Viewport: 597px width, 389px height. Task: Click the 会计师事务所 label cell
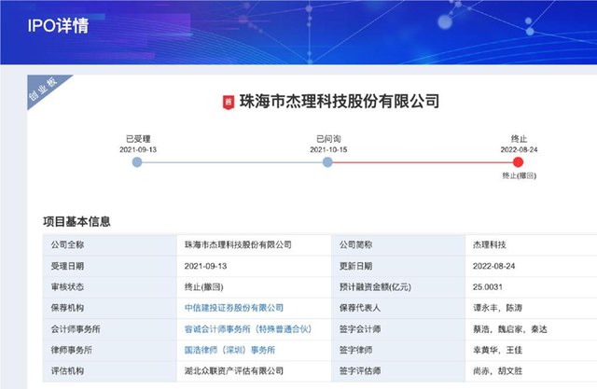point(110,329)
